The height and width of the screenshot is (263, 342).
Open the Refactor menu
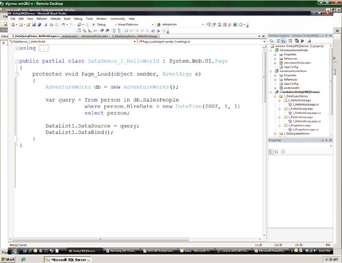click(x=42, y=19)
